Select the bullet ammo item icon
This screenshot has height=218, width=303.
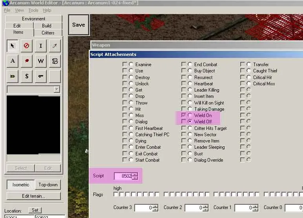point(12,76)
